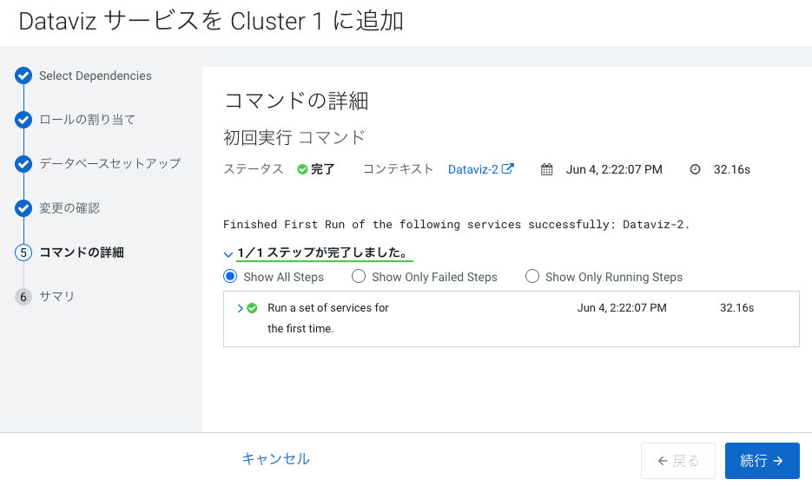Click the Select Dependencies checkmark step icon
Viewport: 812px width, 486px height.
[23, 76]
